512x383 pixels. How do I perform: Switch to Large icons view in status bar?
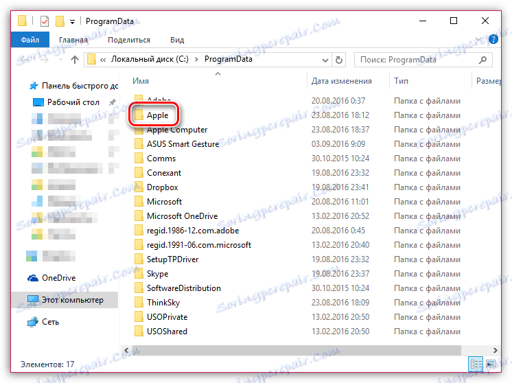(x=491, y=364)
